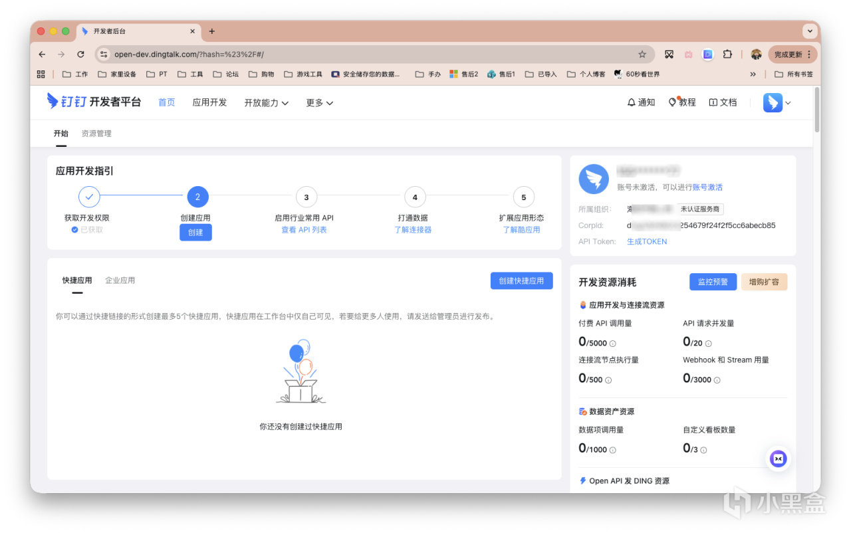
Task: Click the snipping extension icon in toolbar
Action: click(669, 54)
